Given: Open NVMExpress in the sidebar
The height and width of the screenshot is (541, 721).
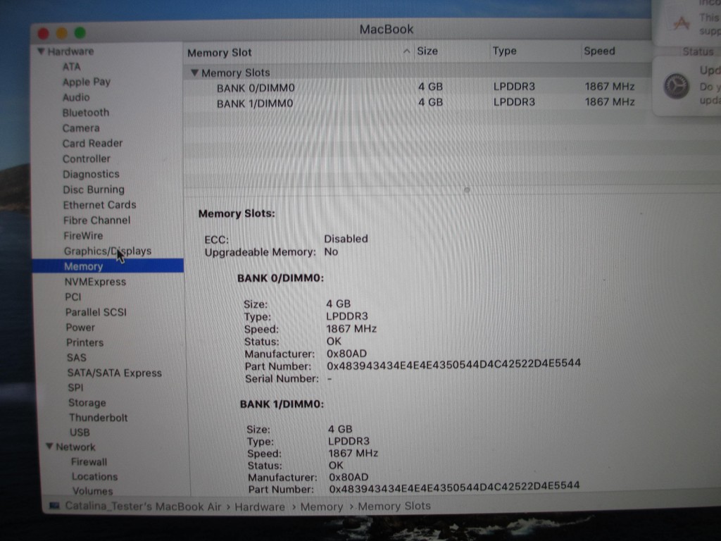Looking at the screenshot, I should 95,282.
